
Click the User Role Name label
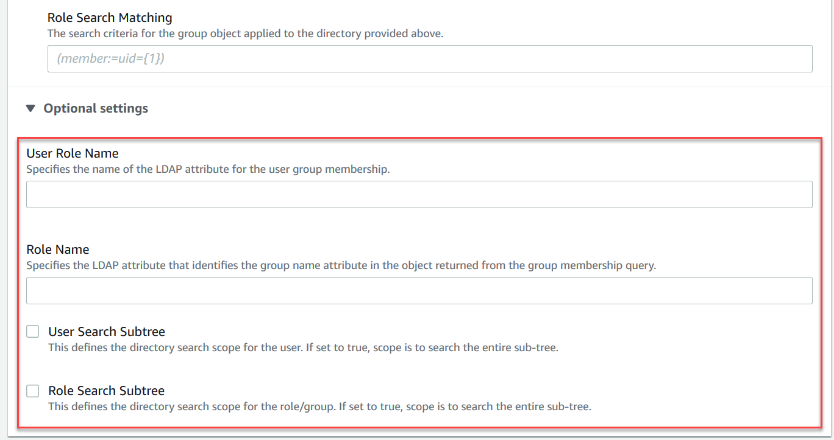tap(72, 153)
